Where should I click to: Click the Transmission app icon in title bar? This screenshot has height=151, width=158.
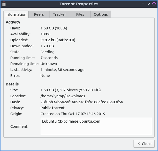pos(4,4)
